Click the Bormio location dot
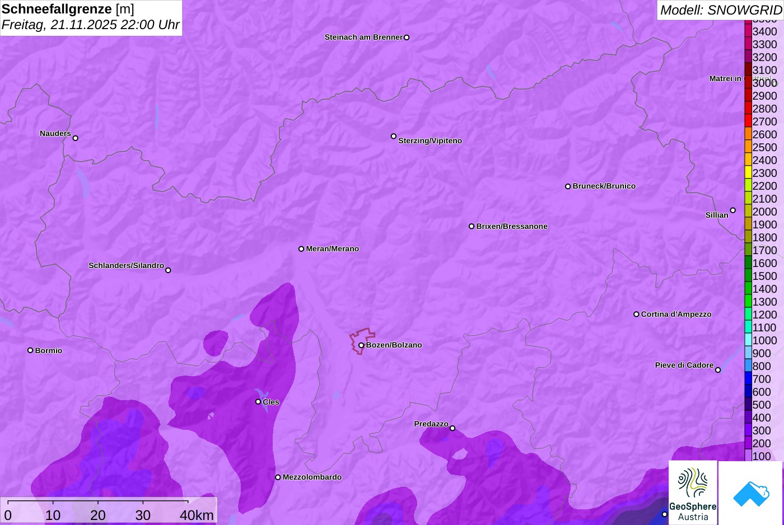Image resolution: width=784 pixels, height=525 pixels. click(30, 350)
